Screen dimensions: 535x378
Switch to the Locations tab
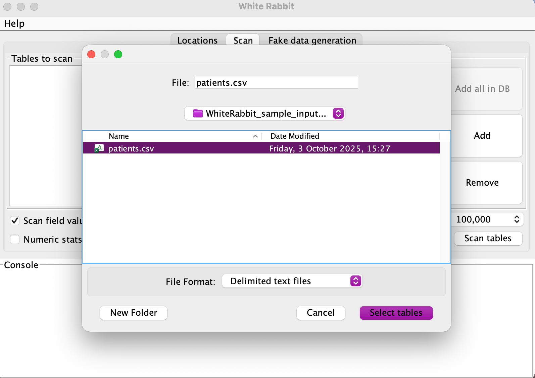(197, 40)
